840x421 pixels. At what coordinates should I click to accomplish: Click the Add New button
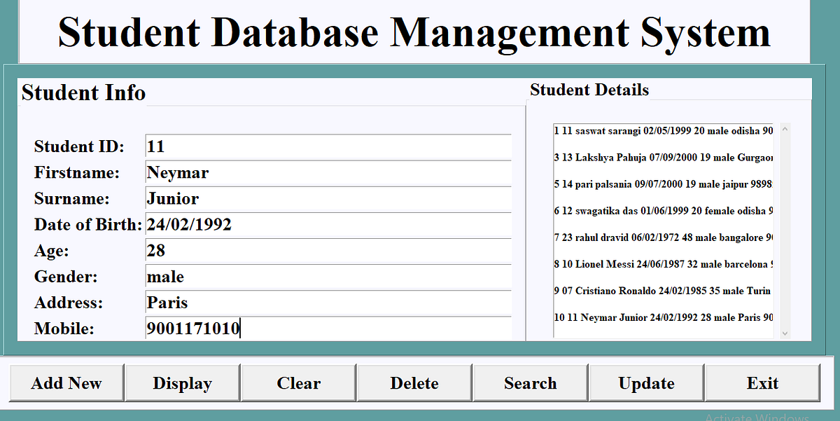click(66, 383)
